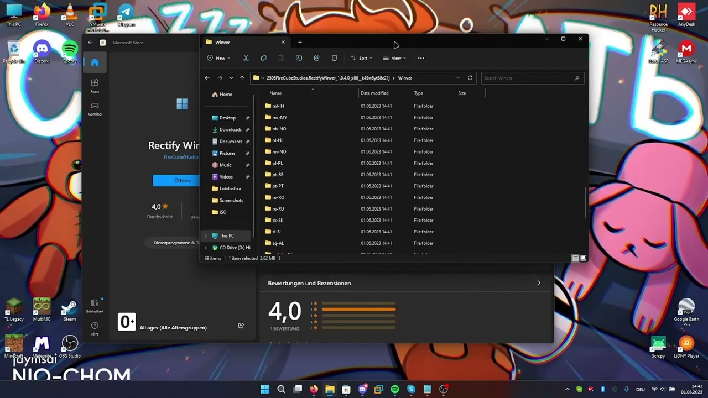The width and height of the screenshot is (708, 398).
Task: Open the Sort dropdown in Explorer toolbar
Action: 361,58
